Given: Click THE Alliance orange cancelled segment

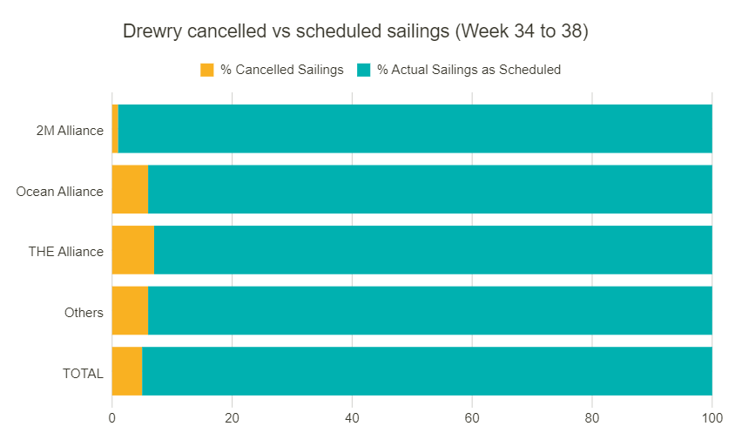Looking at the screenshot, I should [x=133, y=250].
